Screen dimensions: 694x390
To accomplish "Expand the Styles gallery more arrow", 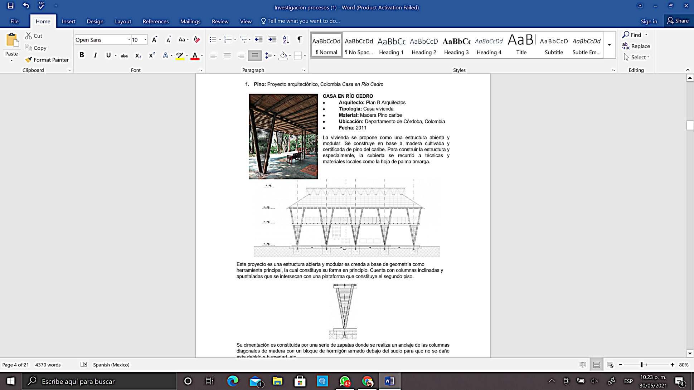I will pyautogui.click(x=609, y=45).
